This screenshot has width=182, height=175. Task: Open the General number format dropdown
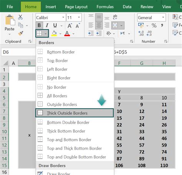pyautogui.click(x=163, y=17)
